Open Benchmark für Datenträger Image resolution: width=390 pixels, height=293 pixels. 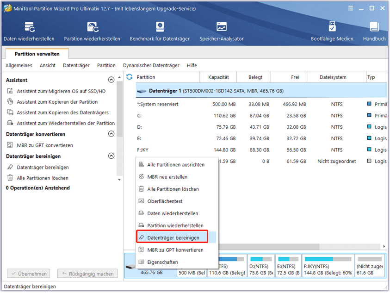click(x=160, y=31)
